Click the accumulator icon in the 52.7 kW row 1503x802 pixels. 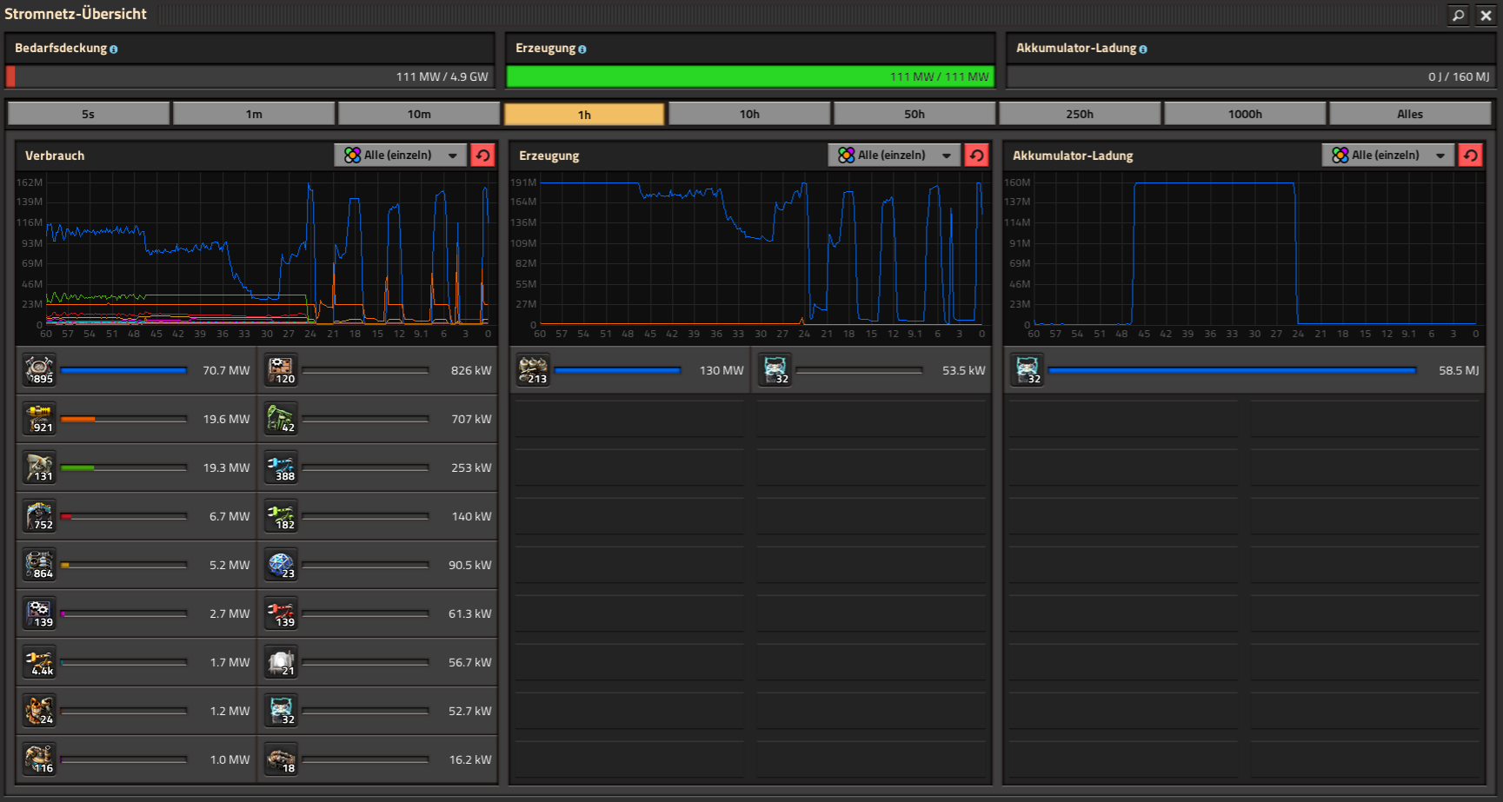point(281,711)
